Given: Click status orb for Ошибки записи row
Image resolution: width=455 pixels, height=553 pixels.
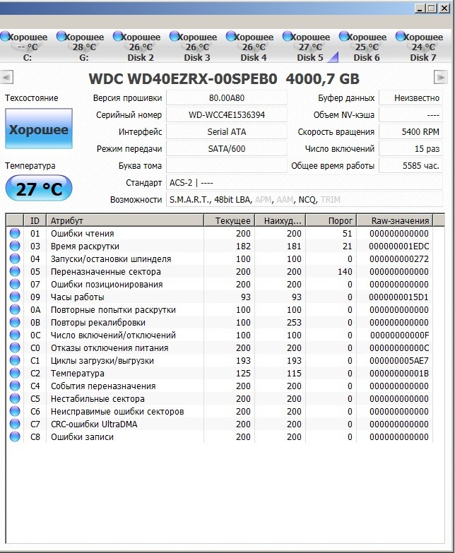Looking at the screenshot, I should [x=15, y=437].
